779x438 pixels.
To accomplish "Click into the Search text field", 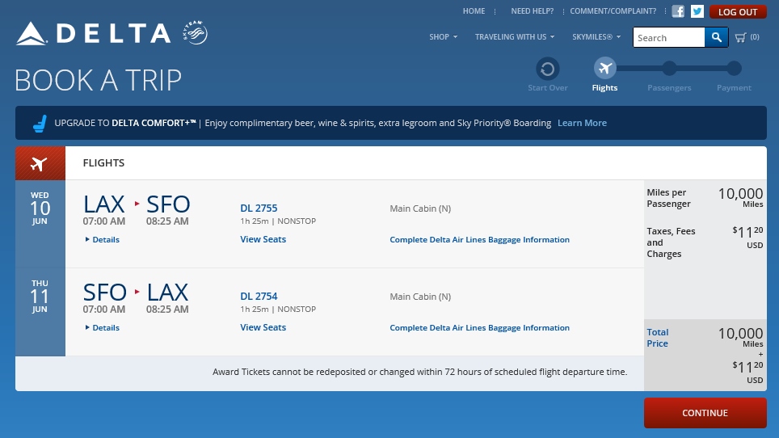I will [668, 37].
